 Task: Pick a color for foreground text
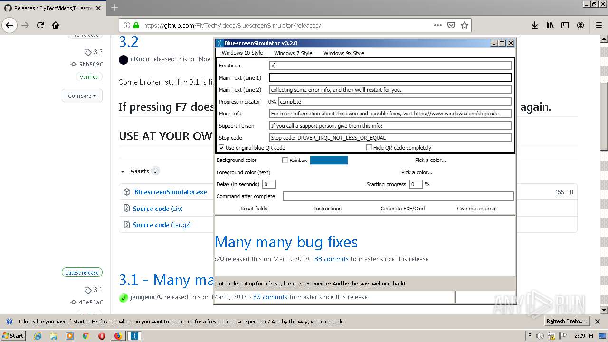(x=417, y=172)
